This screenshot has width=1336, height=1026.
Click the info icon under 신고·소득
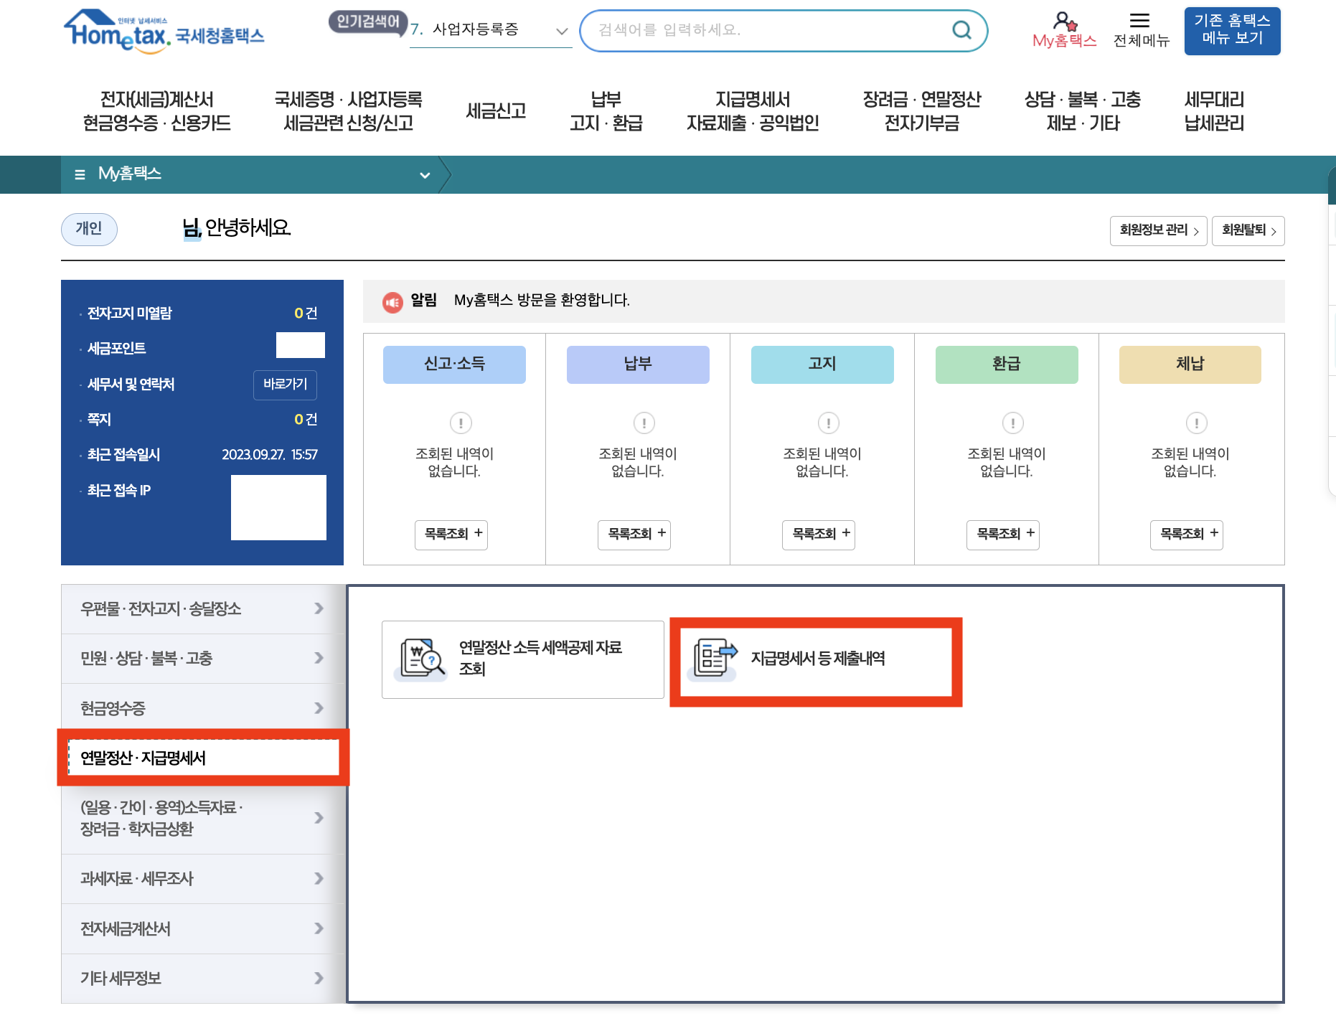[x=461, y=423]
